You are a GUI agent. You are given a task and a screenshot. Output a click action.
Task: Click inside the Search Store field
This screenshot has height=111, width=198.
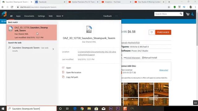click(167, 14)
